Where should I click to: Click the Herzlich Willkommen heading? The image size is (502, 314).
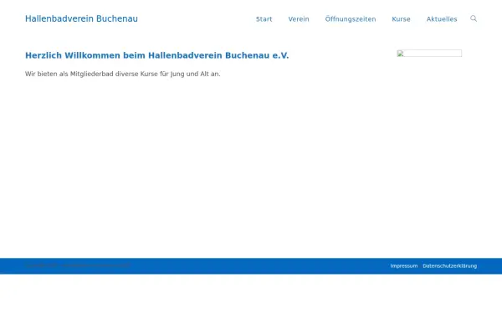157,55
